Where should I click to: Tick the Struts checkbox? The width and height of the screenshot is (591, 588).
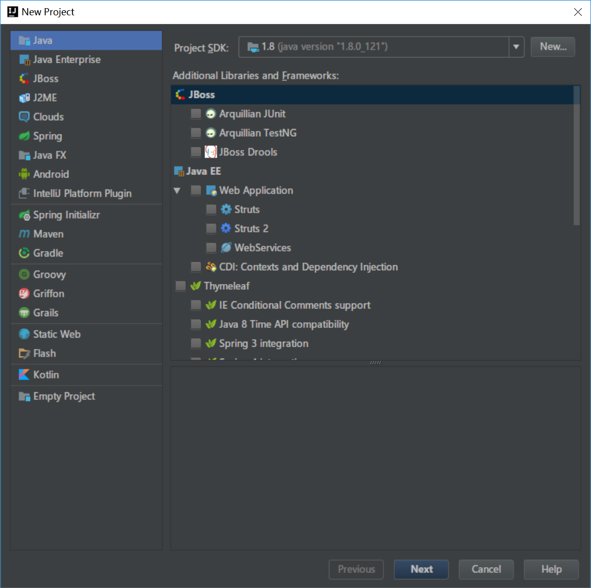211,209
